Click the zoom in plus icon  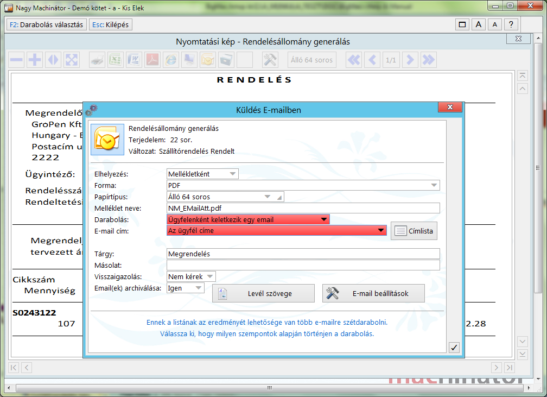point(35,60)
